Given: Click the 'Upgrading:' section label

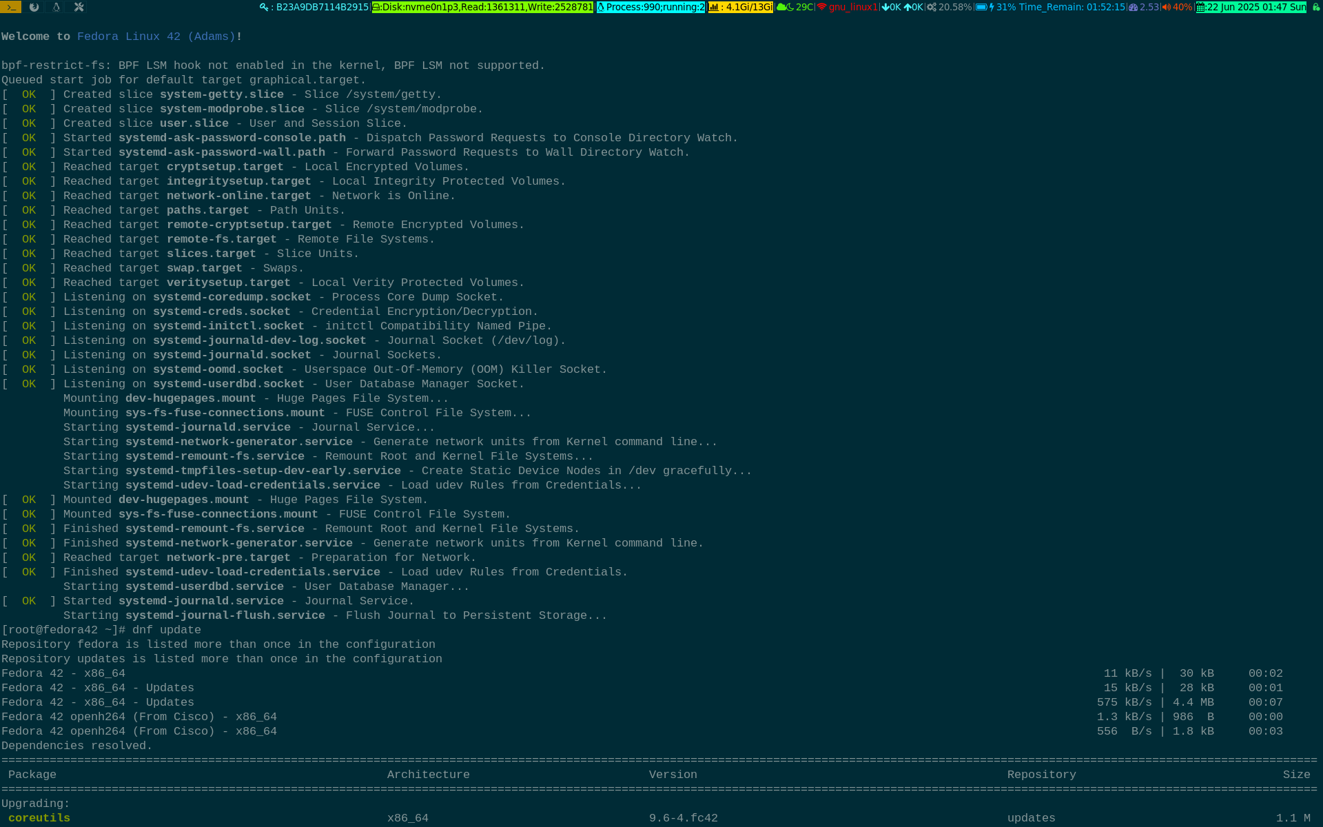Looking at the screenshot, I should tap(36, 804).
